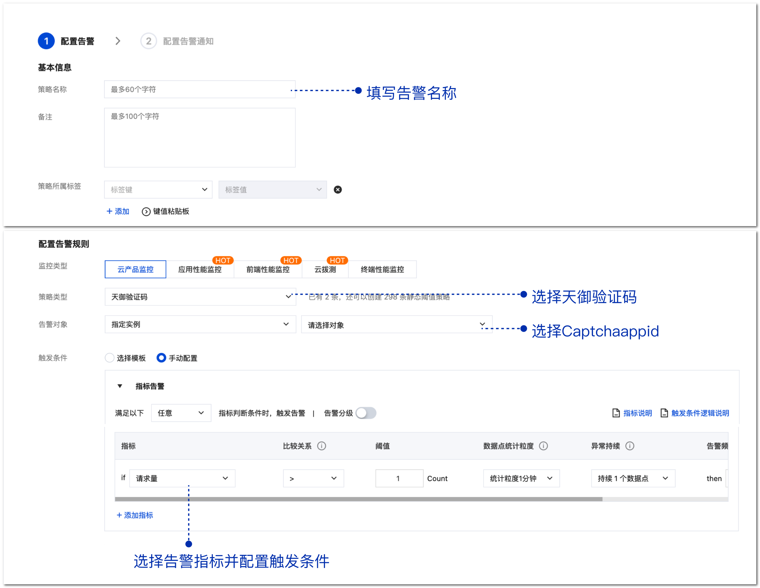Viewport: 760px width, 588px height.
Task: Open the 策略类型 天御验证码 dropdown
Action: coord(200,297)
